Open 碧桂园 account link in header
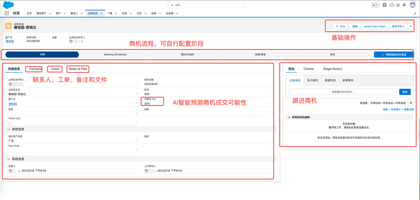This screenshot has height=200, width=420. click(x=10, y=41)
